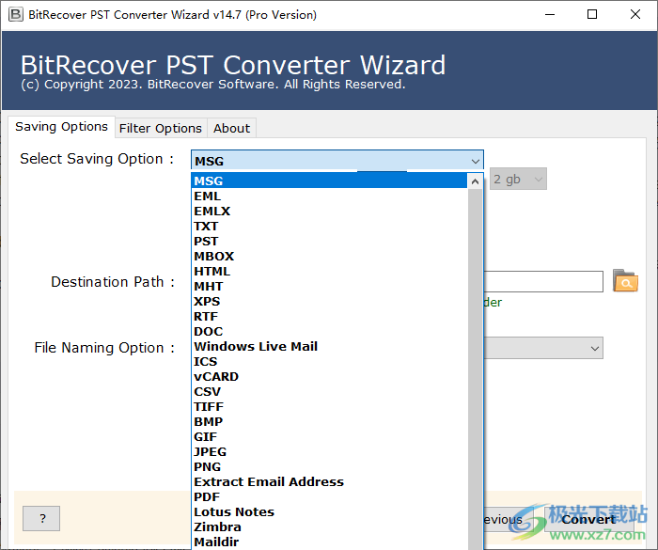Select PNG image format

click(x=330, y=467)
